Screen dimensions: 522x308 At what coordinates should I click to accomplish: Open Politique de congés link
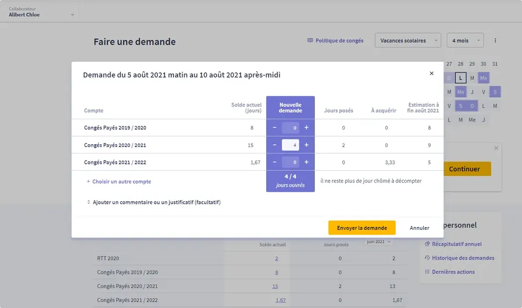coord(335,41)
